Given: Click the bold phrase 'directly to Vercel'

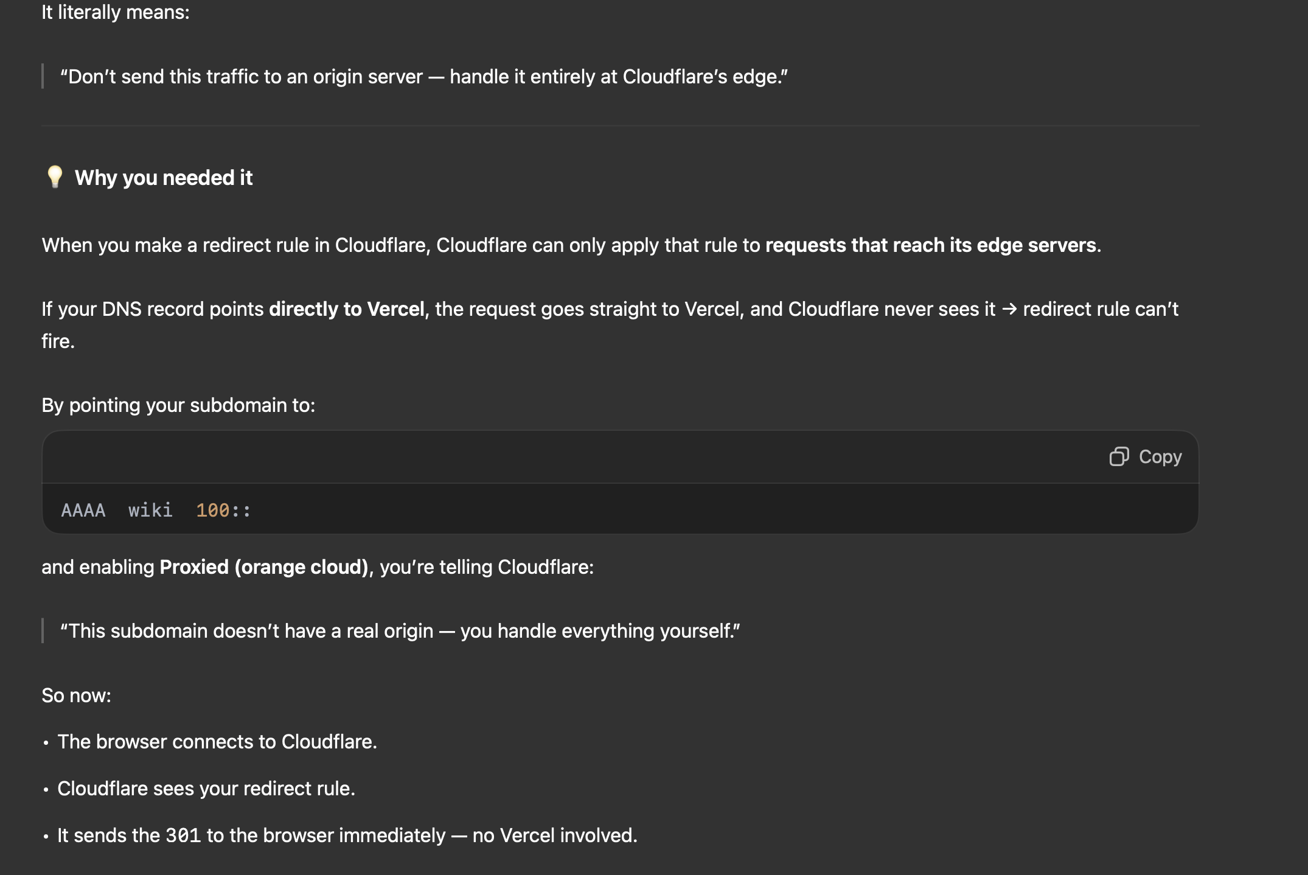Looking at the screenshot, I should click(347, 309).
